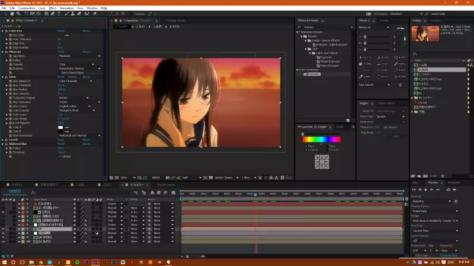Screen dimensions: 474x266
Task: Open blending mode dropdown of layer 3 (Multiply)
Action: point(115,212)
